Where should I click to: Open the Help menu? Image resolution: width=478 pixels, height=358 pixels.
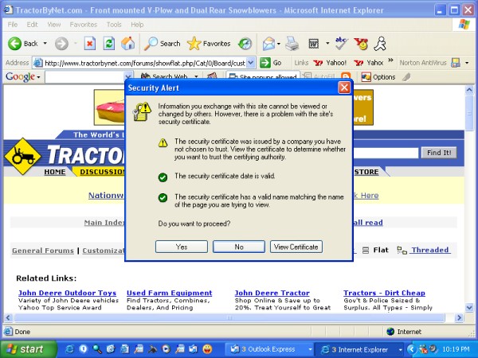137,25
